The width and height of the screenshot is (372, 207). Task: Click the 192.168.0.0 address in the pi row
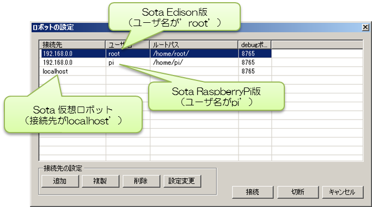pyautogui.click(x=58, y=62)
